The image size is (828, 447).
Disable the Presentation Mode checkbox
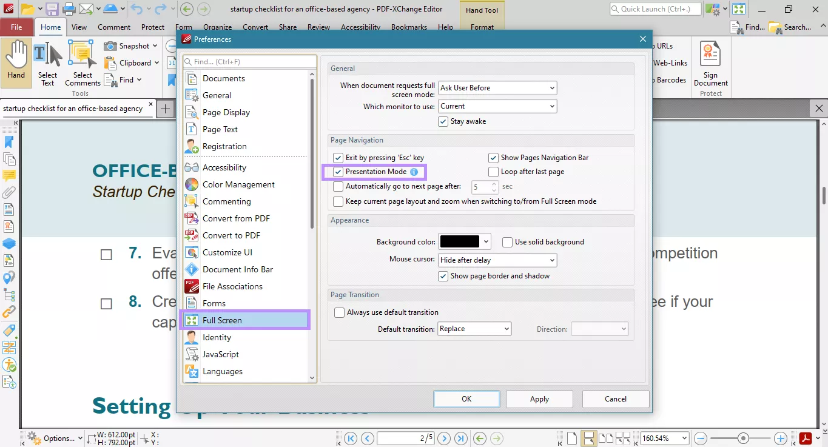pos(338,172)
